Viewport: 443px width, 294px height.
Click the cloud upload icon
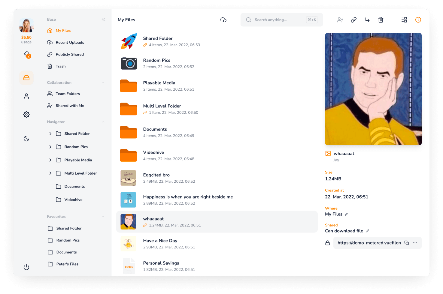tap(223, 20)
